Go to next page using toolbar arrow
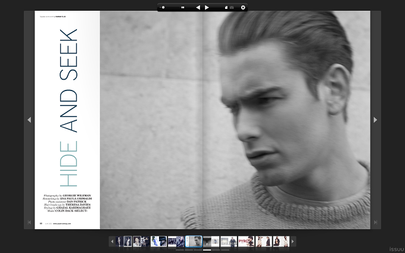Screen dimensions: 405x253 coord(207,8)
